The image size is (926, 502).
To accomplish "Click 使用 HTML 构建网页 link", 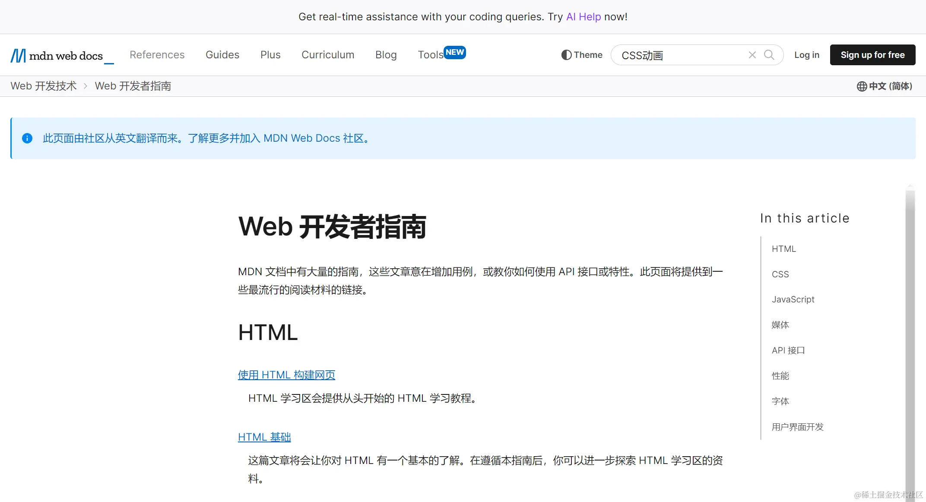I will coord(286,375).
